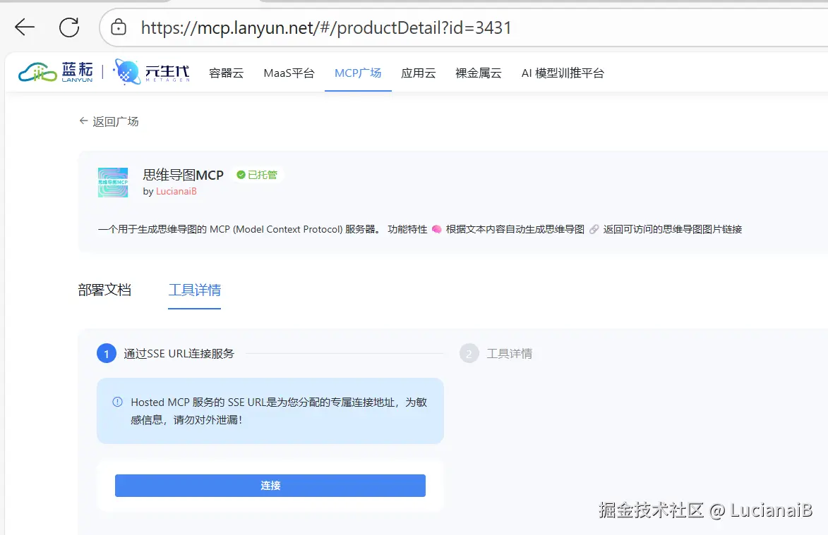Open the 容器云 menu item
828x535 pixels.
click(x=226, y=73)
